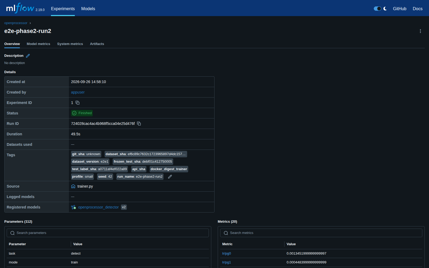Click the v2 model version badge

click(x=124, y=207)
